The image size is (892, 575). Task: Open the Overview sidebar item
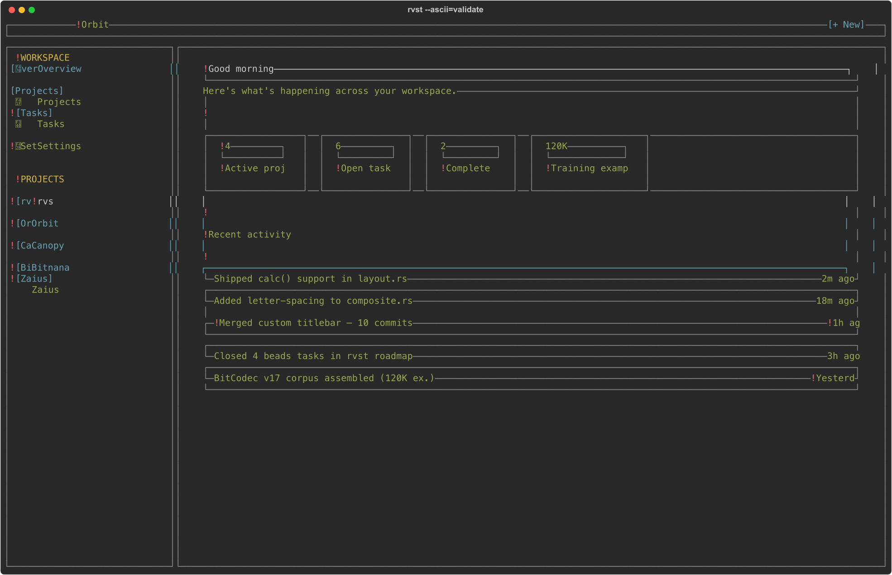[x=46, y=69]
